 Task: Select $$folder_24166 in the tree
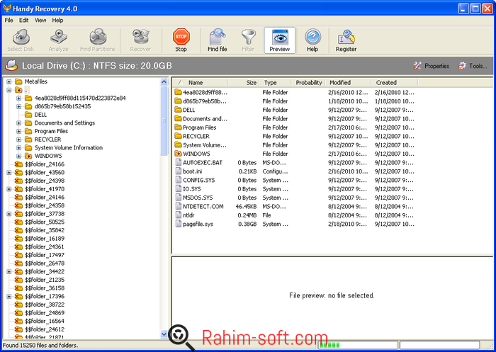click(x=45, y=164)
